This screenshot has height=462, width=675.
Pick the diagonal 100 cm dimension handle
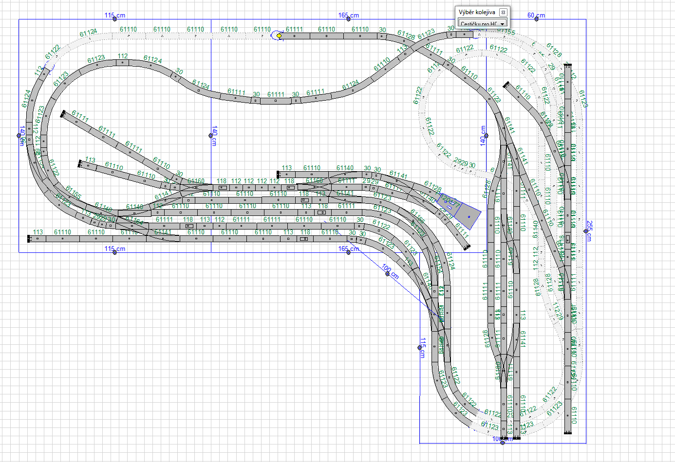388,274
